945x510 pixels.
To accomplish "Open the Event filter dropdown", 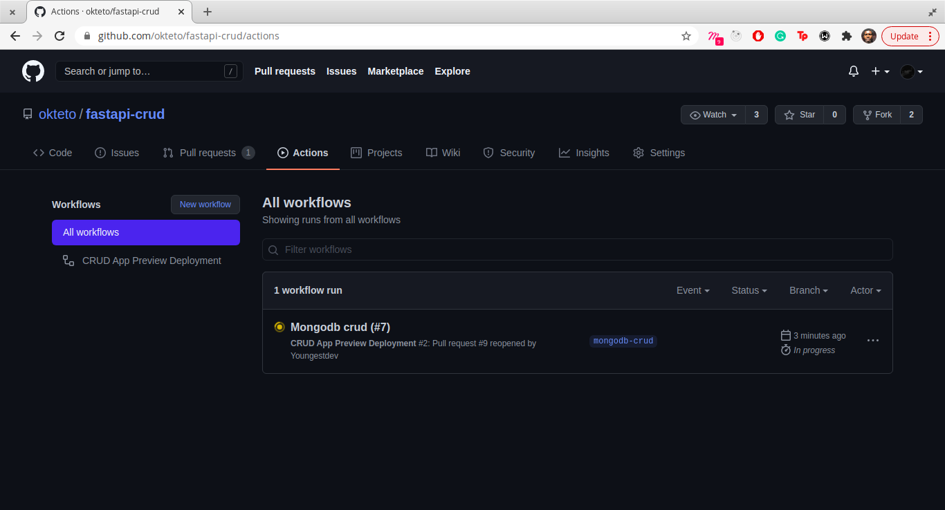I will click(693, 290).
